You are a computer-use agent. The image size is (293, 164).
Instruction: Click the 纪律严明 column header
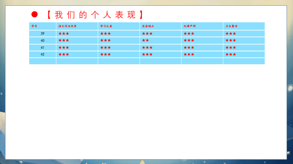coord(202,26)
